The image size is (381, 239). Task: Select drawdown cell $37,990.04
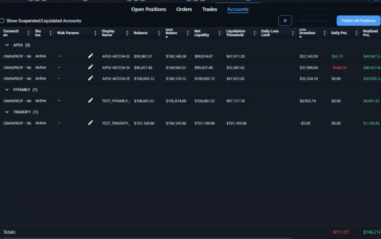(309, 67)
